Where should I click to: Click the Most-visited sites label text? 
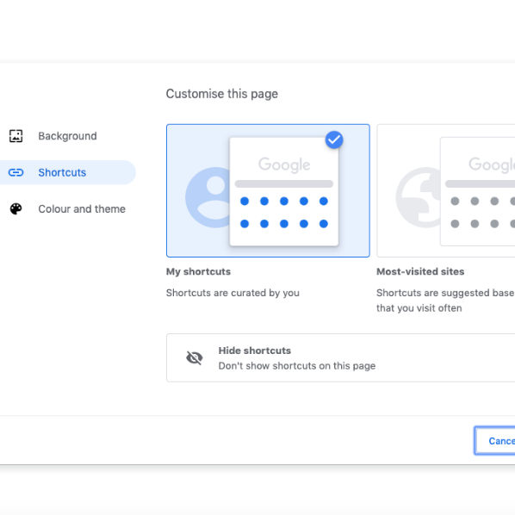[x=420, y=271]
